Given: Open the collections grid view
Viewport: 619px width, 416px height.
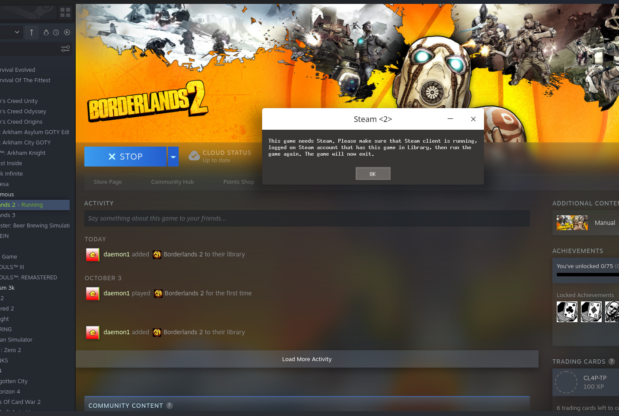Looking at the screenshot, I should [x=65, y=12].
